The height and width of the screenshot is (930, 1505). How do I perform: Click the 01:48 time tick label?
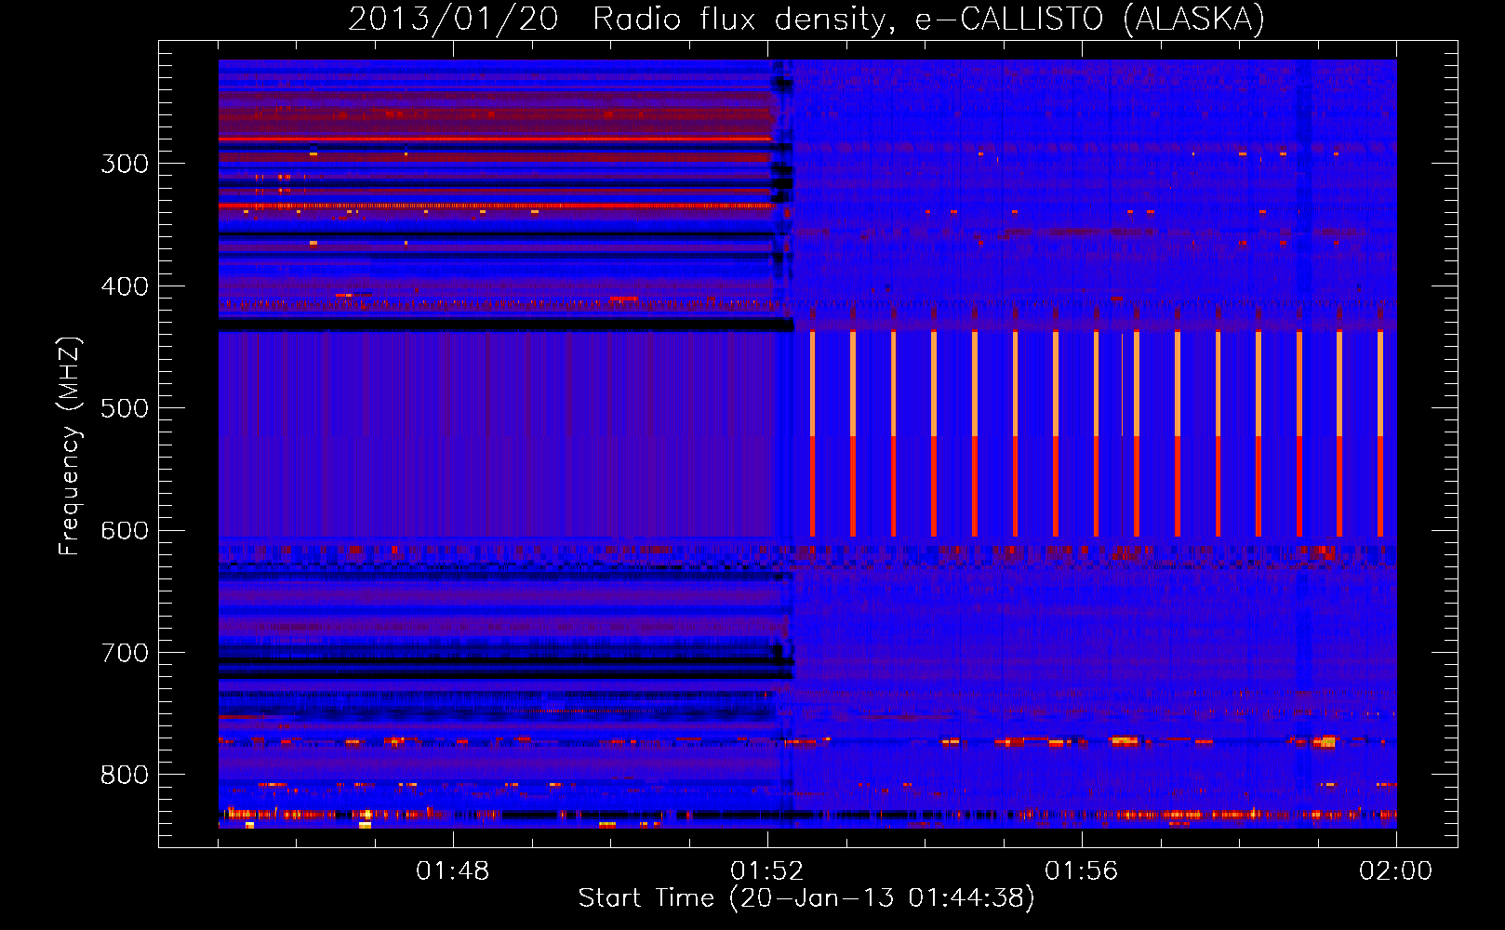pyautogui.click(x=452, y=871)
